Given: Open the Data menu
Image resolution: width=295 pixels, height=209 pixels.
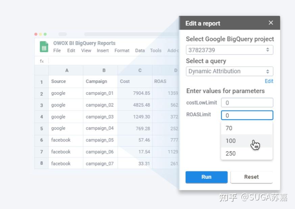Looking at the screenshot, I should click(140, 51).
